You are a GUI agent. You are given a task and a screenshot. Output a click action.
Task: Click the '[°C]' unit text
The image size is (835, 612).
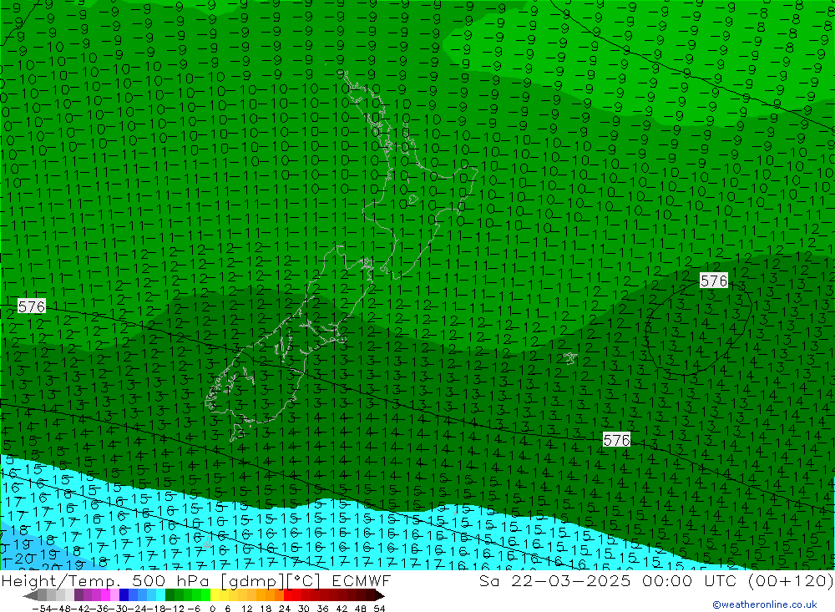[303, 580]
